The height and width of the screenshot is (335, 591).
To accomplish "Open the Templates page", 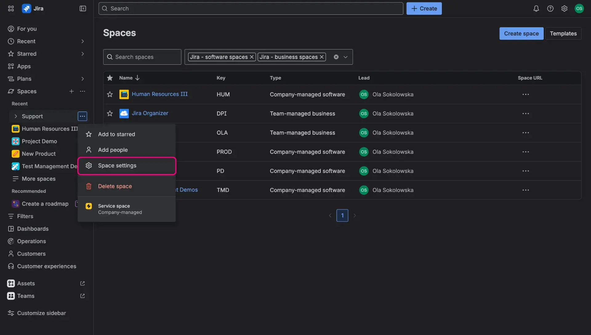I will [563, 33].
